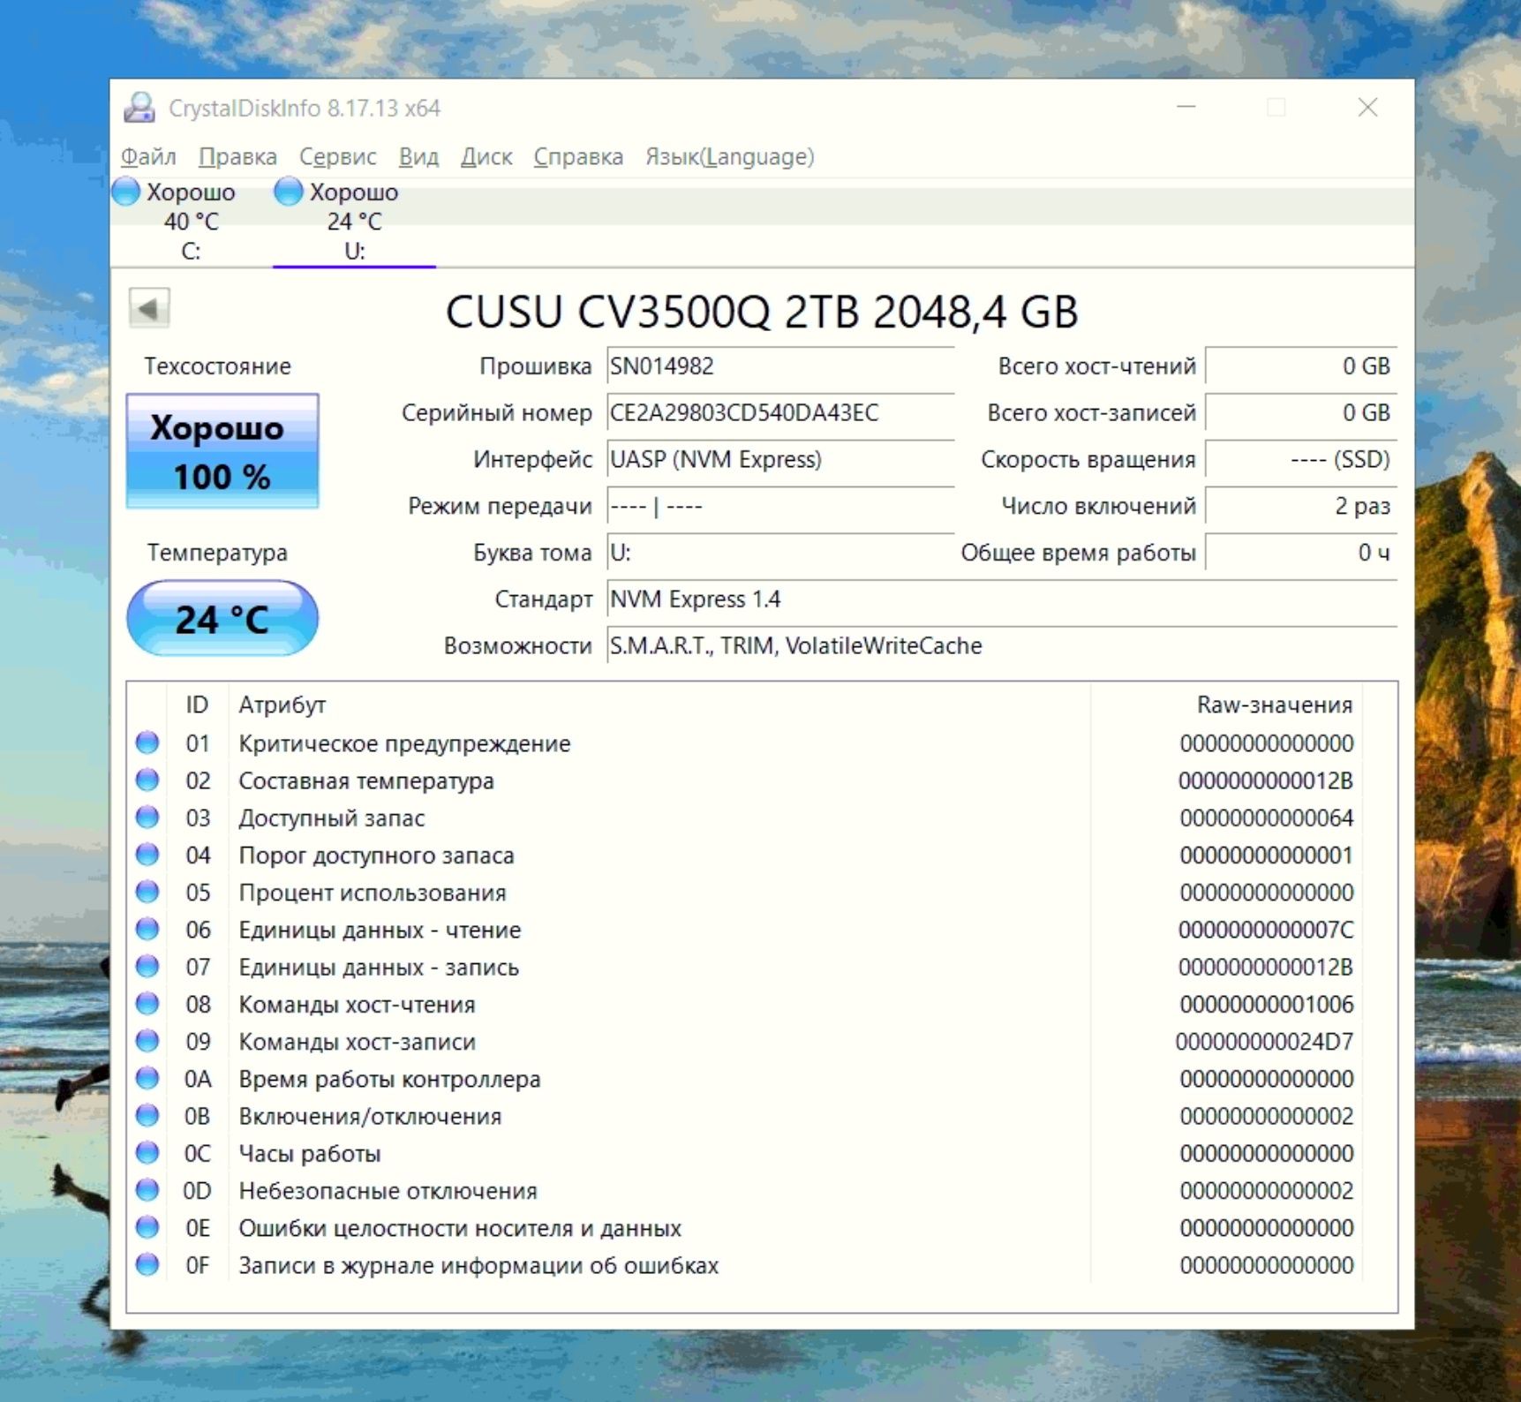This screenshot has height=1402, width=1521.
Task: Click the drive letter field U:
Action: 780,553
